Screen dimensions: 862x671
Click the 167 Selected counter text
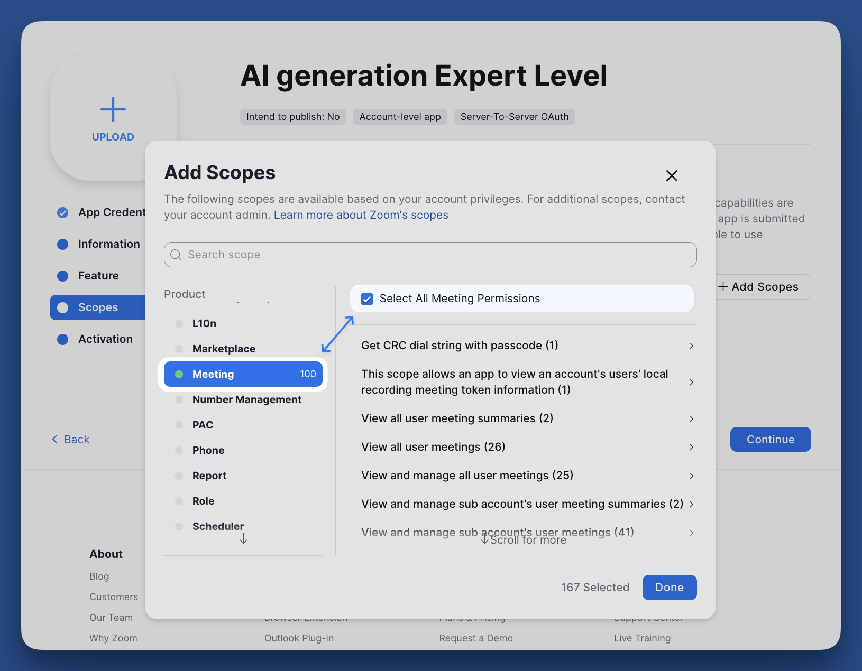point(595,588)
